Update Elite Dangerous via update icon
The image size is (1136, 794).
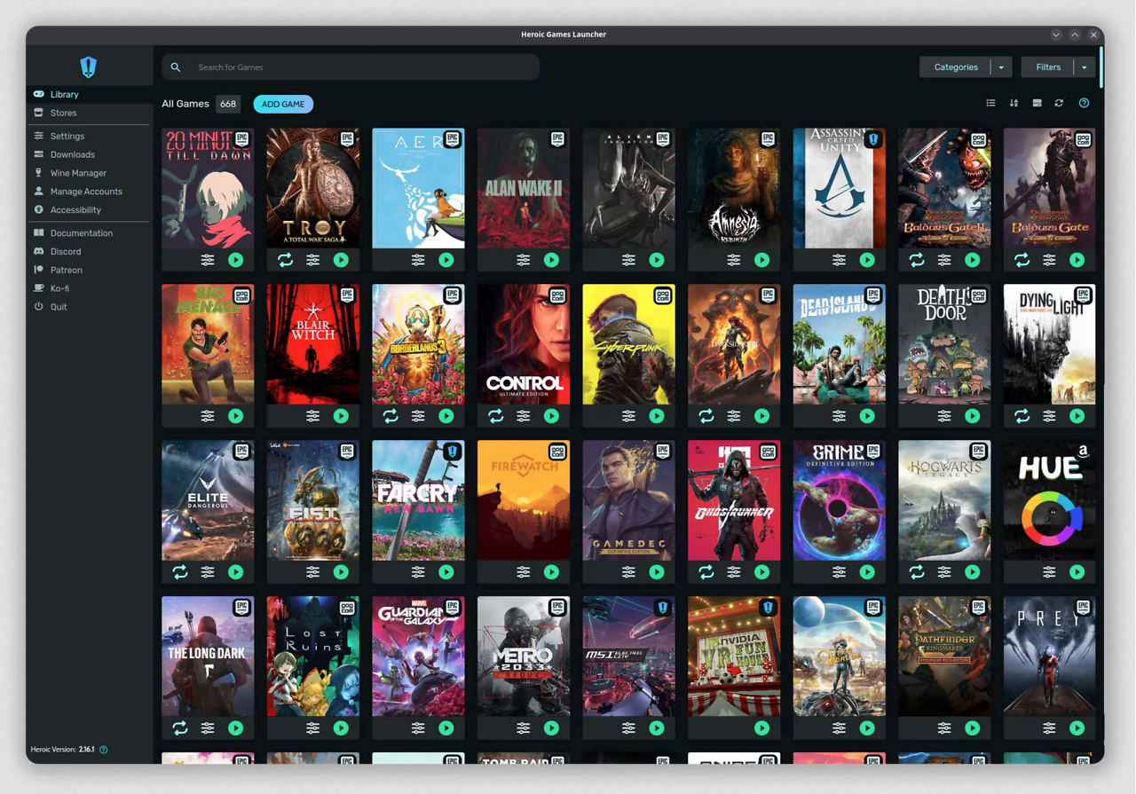point(180,572)
